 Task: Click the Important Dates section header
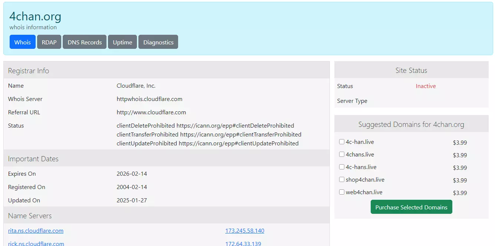point(167,159)
